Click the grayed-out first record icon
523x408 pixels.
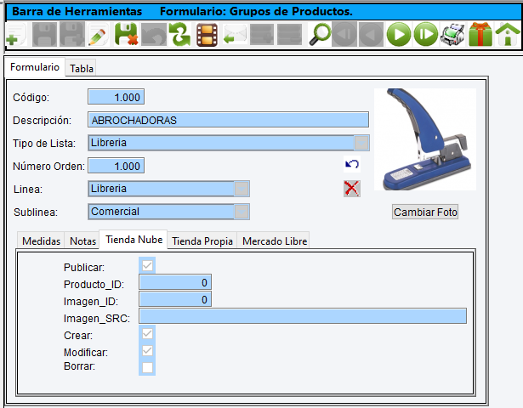tap(344, 34)
